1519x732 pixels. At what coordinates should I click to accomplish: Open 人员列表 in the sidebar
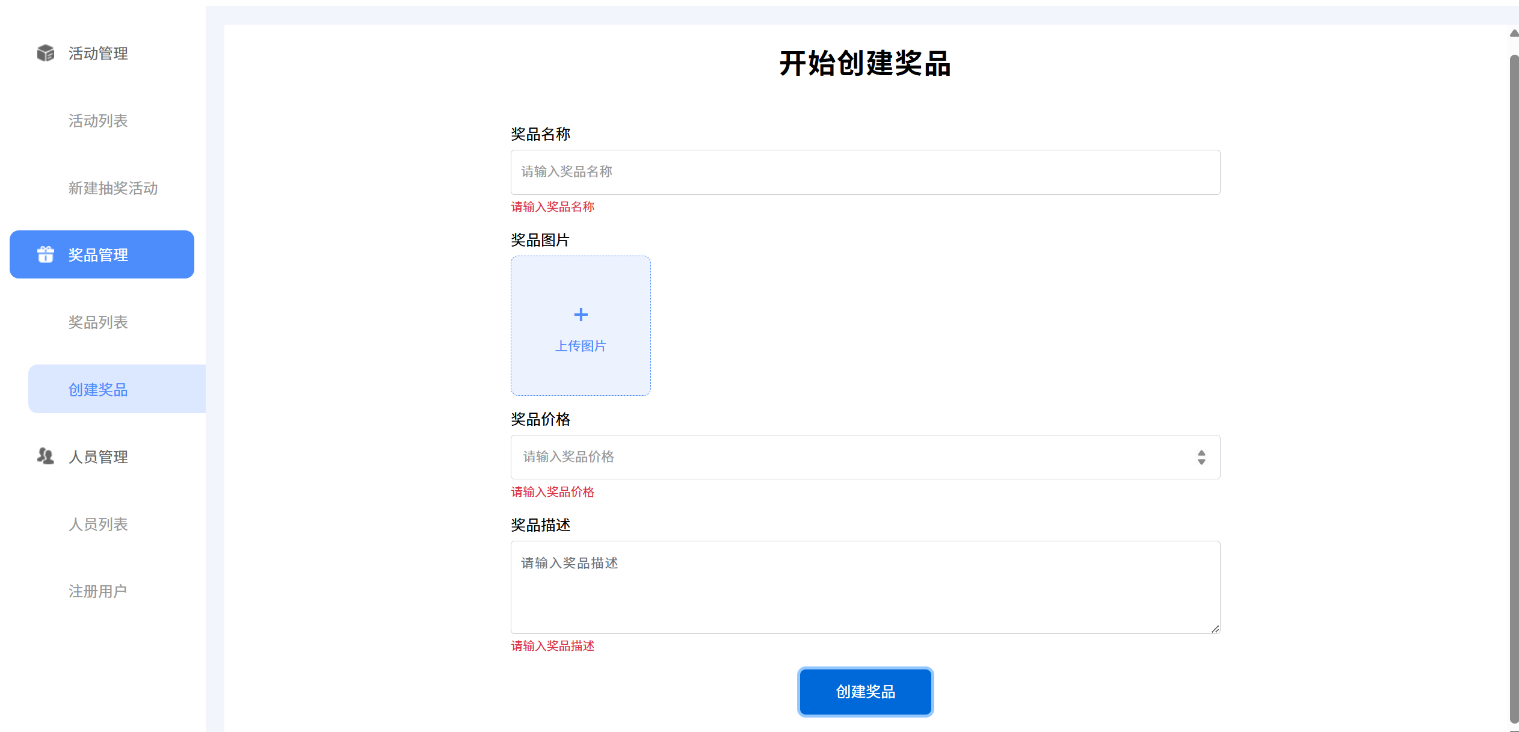pyautogui.click(x=98, y=524)
